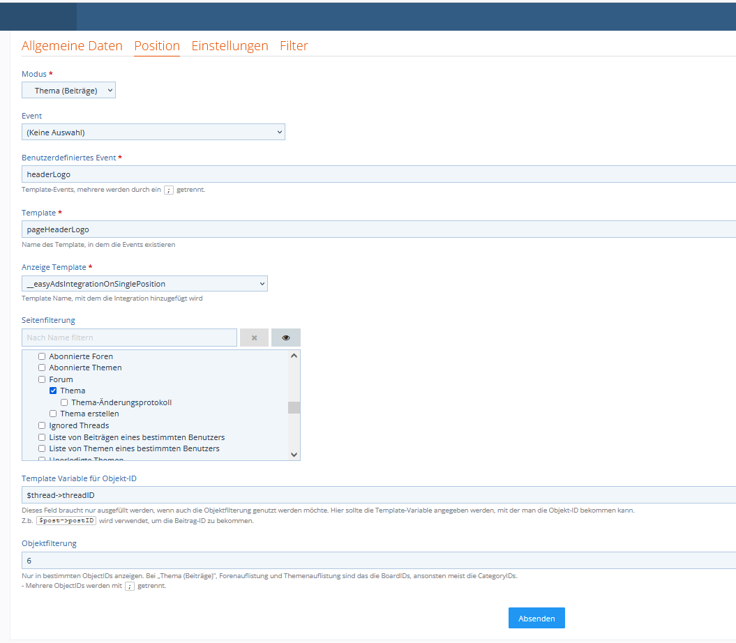Screen dimensions: 736x643
Task: Enable the Thema-Änderungsprotokoll checkbox
Action: coord(64,402)
